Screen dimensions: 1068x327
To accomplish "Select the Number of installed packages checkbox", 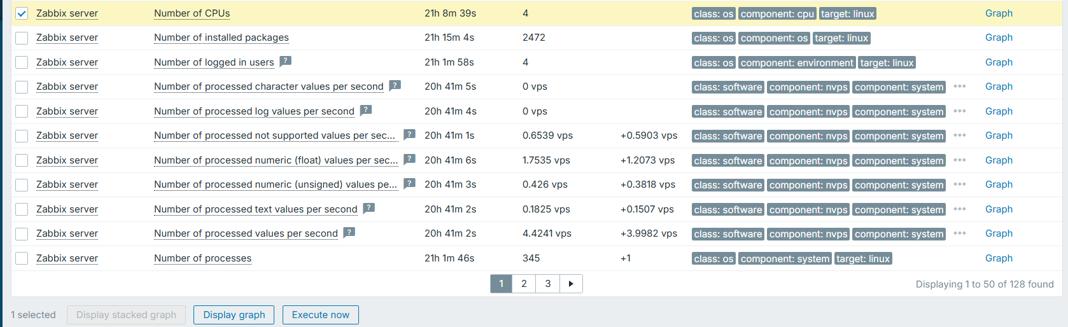I will pyautogui.click(x=22, y=38).
